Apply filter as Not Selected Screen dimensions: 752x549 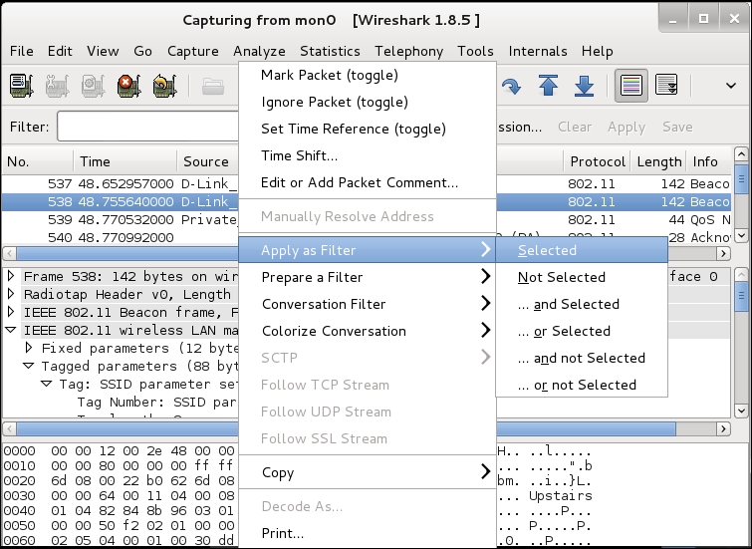point(582,277)
